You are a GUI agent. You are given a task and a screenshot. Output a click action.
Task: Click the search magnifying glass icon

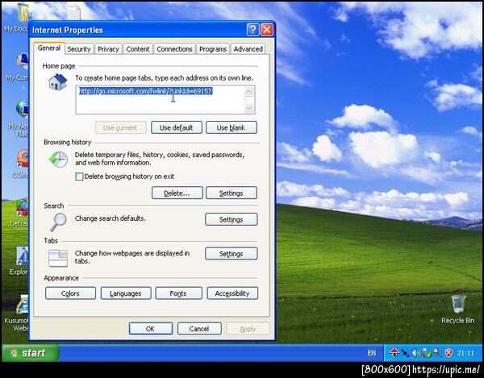click(x=58, y=222)
